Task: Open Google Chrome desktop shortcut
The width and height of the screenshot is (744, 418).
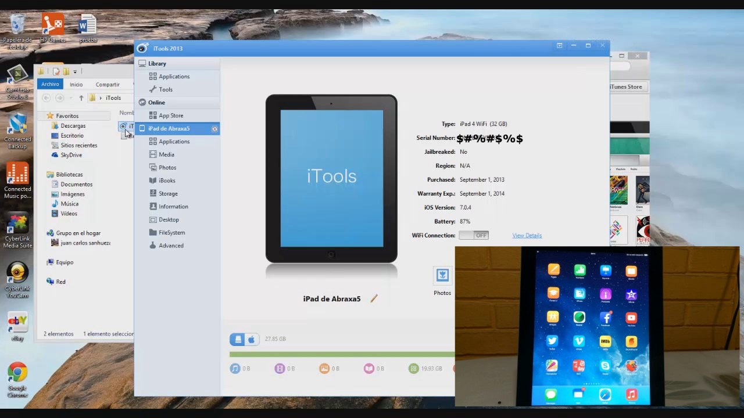Action: (17, 380)
